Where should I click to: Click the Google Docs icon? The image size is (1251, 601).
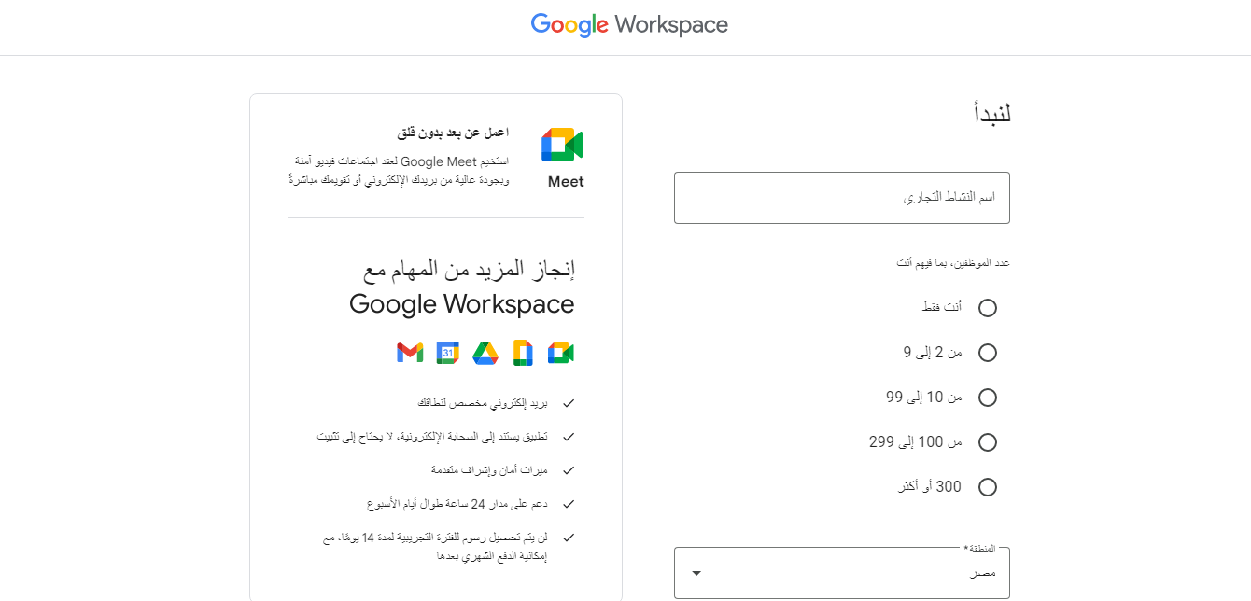(523, 353)
